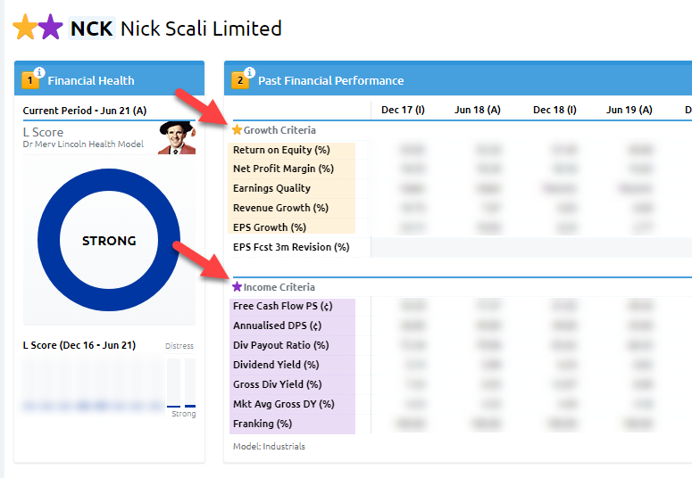Select the Free Cash Flow PS row label
Viewport: 692px width, 478px height.
tap(282, 306)
